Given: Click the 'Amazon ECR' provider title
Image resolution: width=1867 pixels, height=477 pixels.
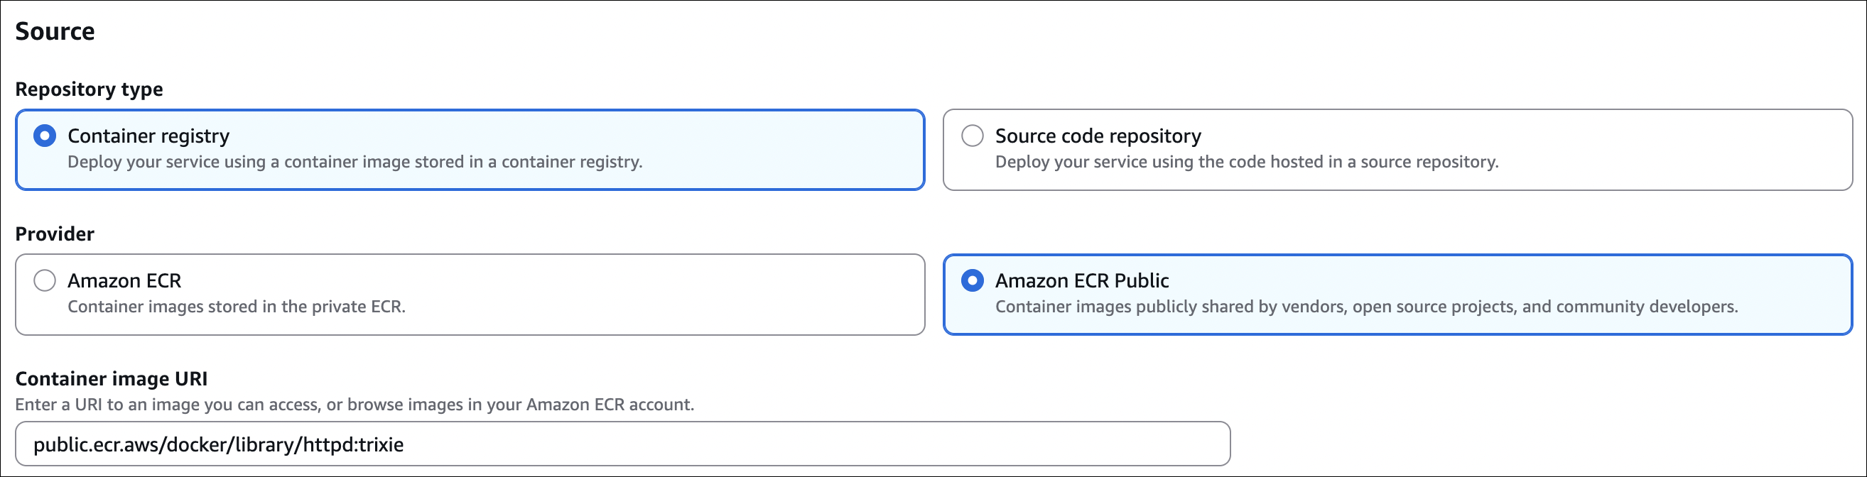Looking at the screenshot, I should 124,280.
